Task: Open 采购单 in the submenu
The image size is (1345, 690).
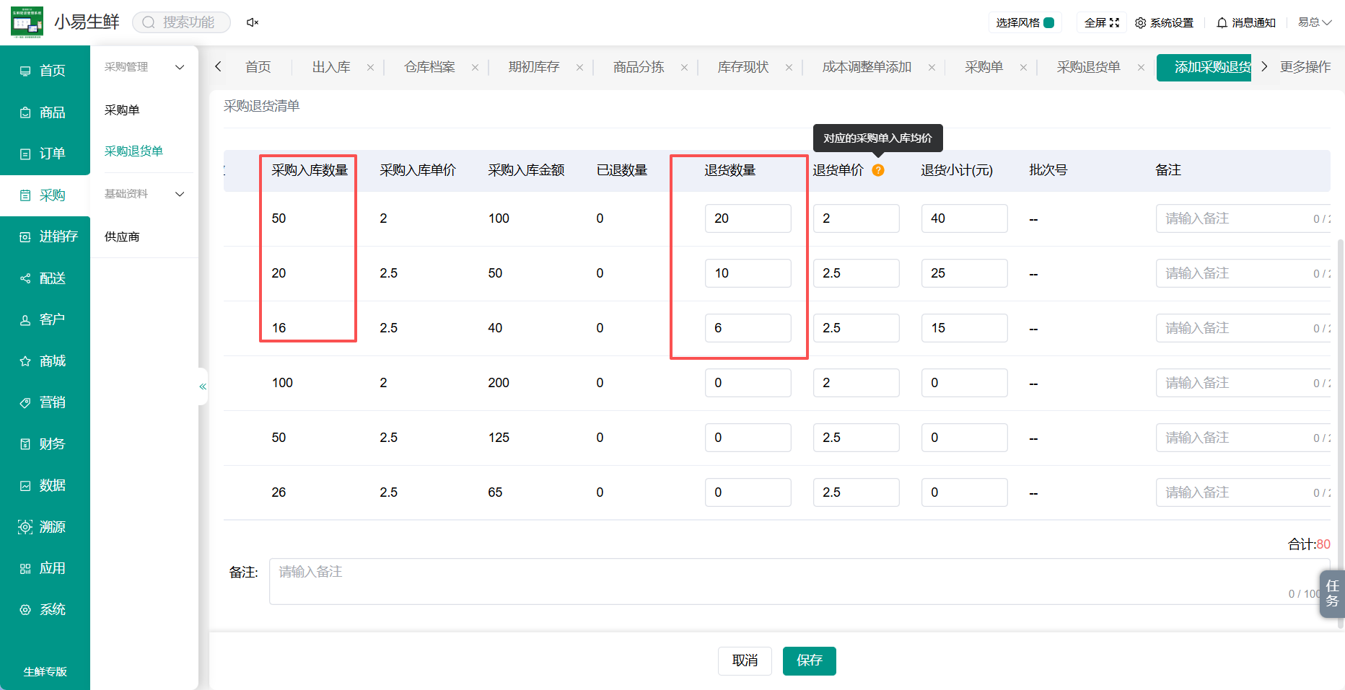Action: pos(122,110)
